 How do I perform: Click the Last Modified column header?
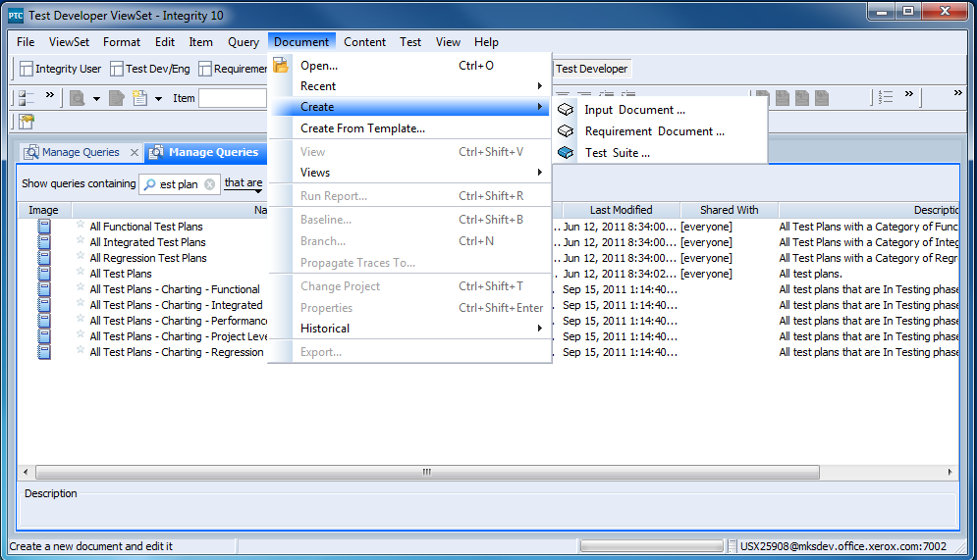[x=621, y=210]
